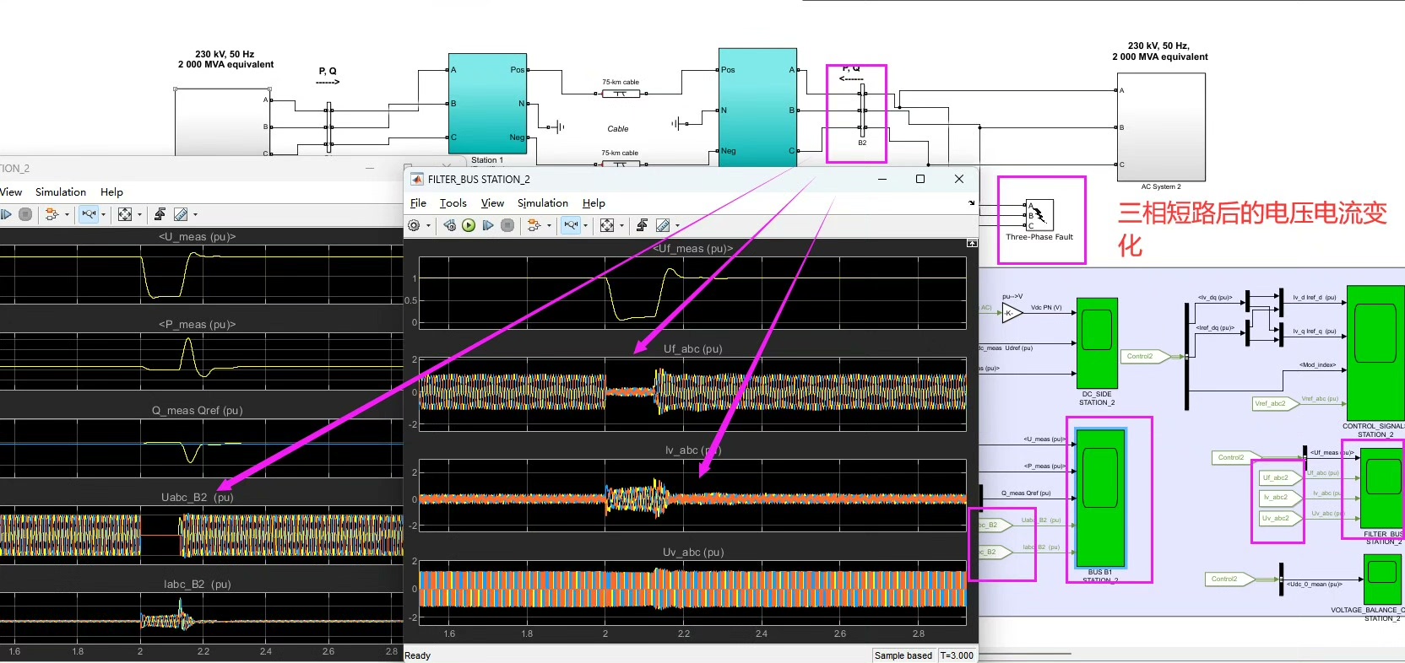The image size is (1405, 663).
Task: Toggle Zoom X tool in left scope window
Action: coord(89,214)
